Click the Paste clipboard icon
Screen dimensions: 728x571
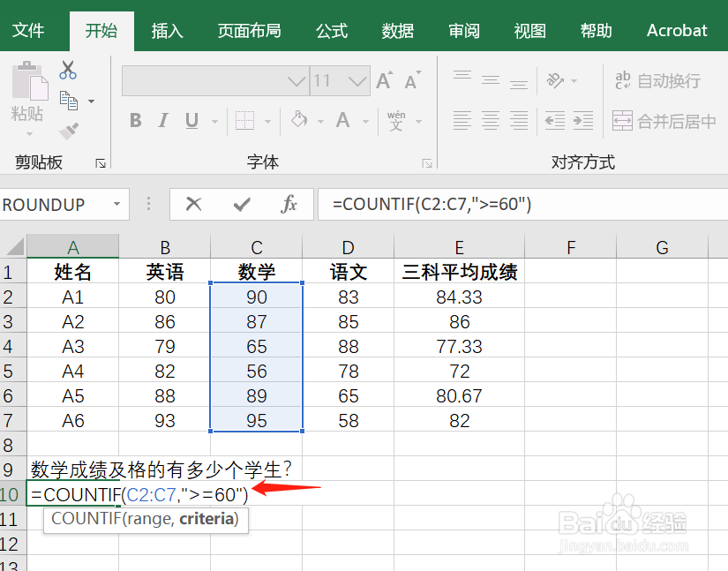(x=30, y=81)
